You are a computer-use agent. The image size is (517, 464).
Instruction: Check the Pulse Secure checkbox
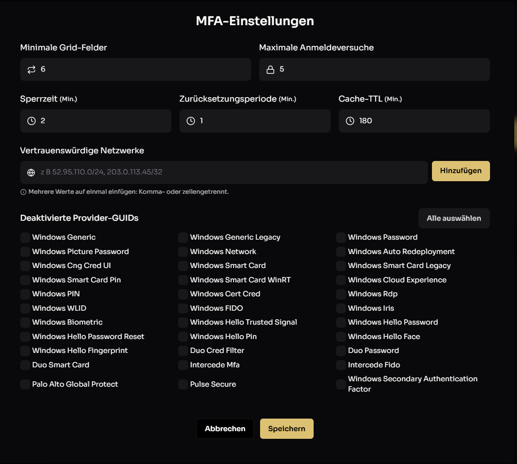pos(183,384)
